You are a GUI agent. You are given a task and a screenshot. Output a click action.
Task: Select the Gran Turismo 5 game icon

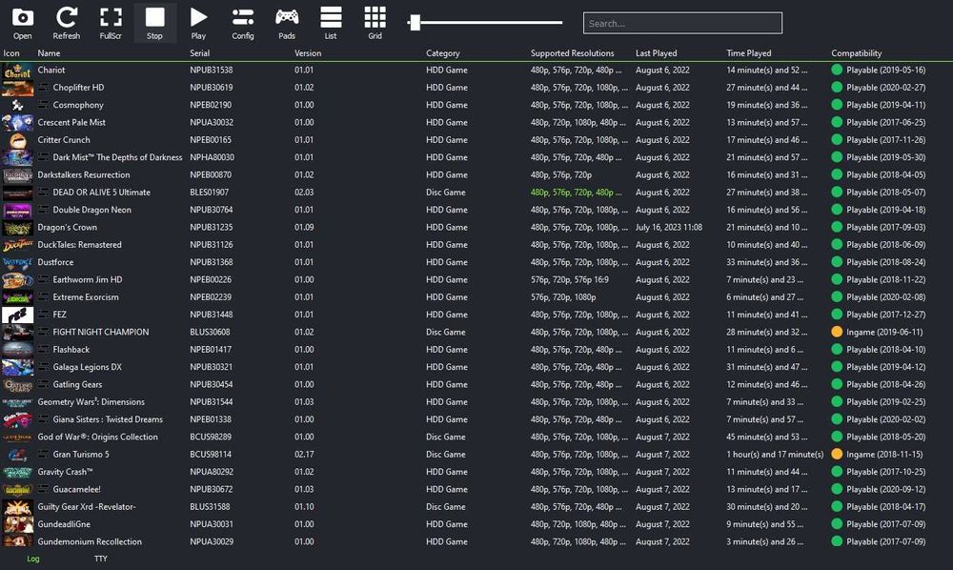click(x=17, y=455)
